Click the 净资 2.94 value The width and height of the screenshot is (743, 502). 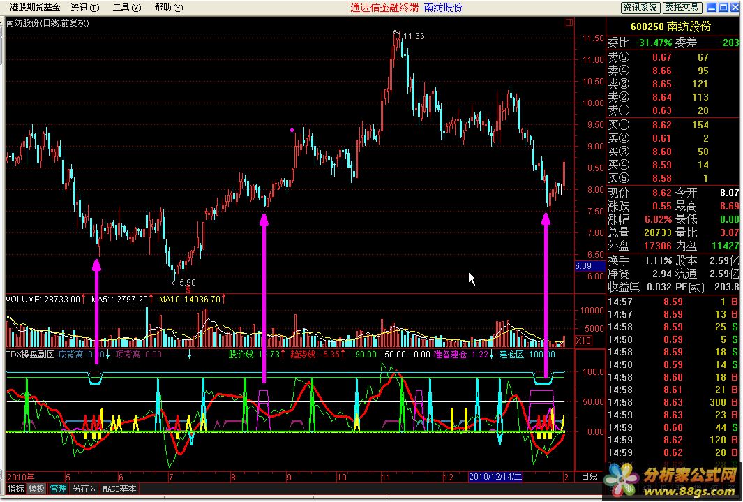(661, 274)
